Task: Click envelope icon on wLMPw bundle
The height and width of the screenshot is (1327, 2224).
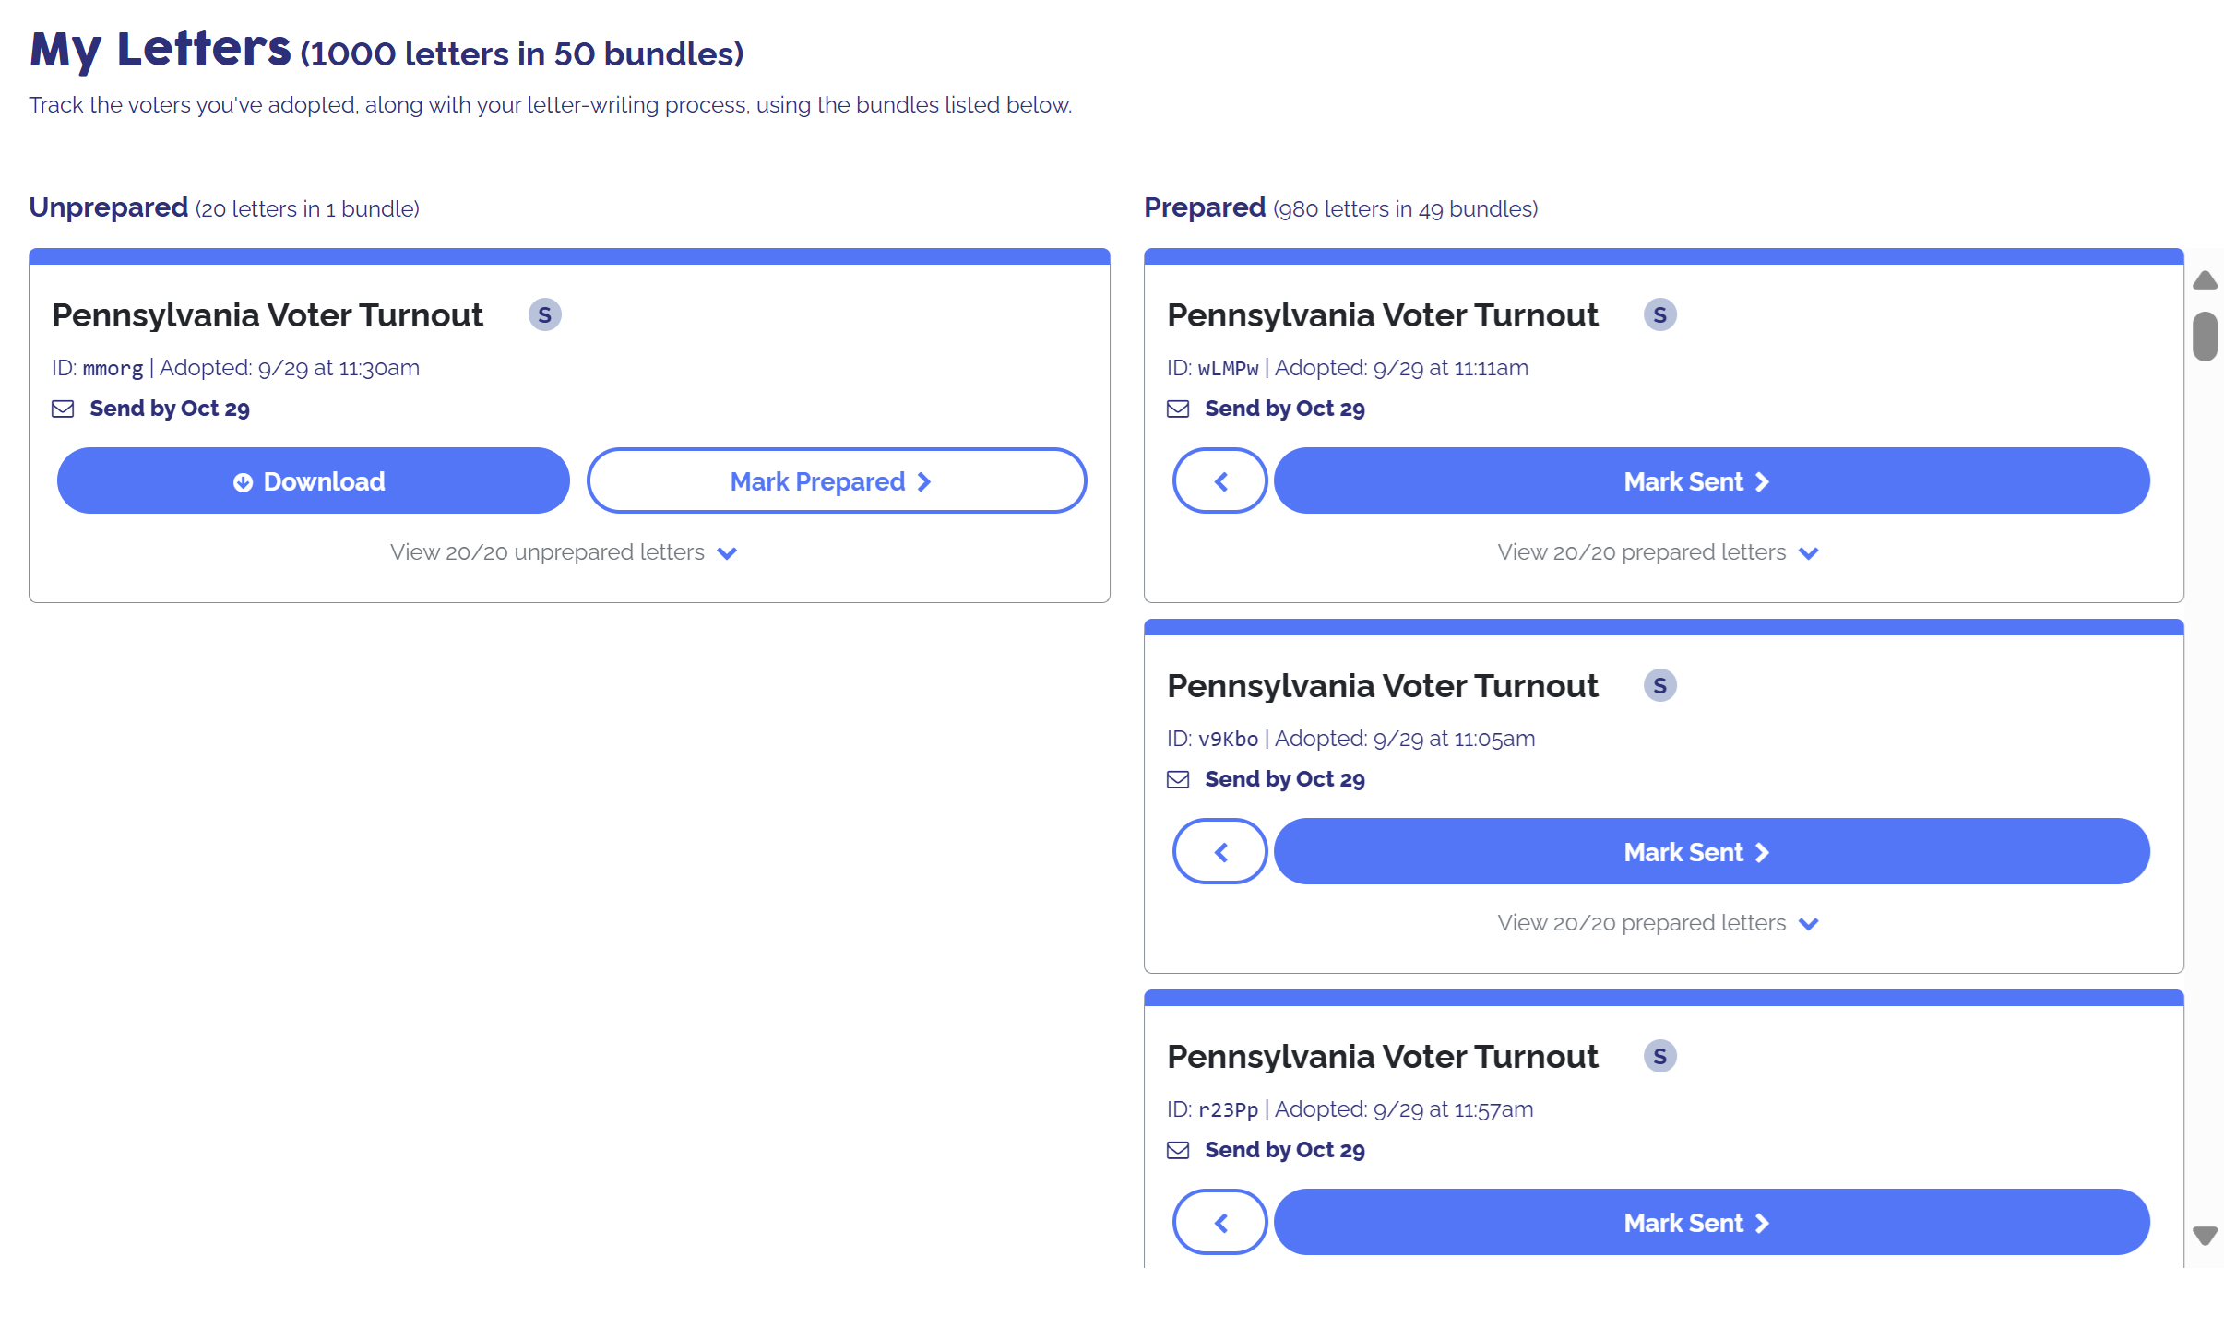Action: tap(1178, 409)
